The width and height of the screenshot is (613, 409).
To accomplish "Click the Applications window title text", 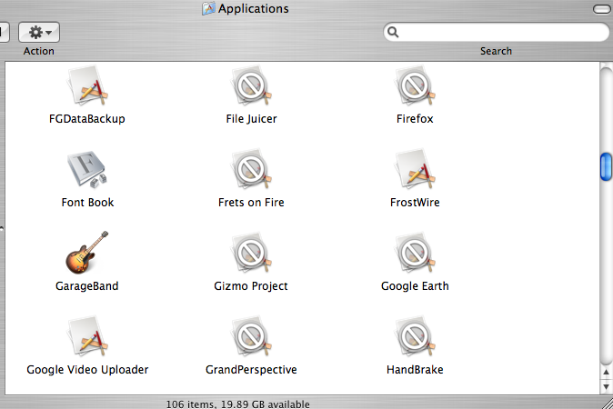I will pyautogui.click(x=254, y=8).
